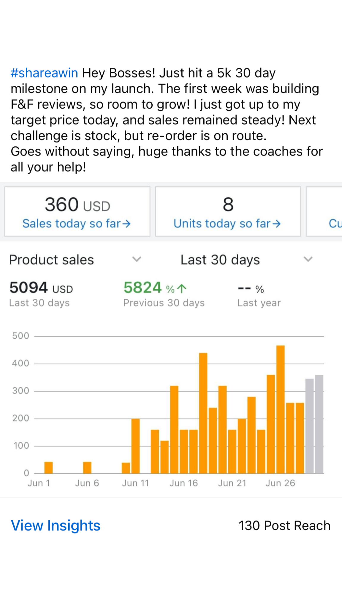This screenshot has height=609, width=342.
Task: Expand the Last 30 days dropdown chevron
Action: click(308, 259)
